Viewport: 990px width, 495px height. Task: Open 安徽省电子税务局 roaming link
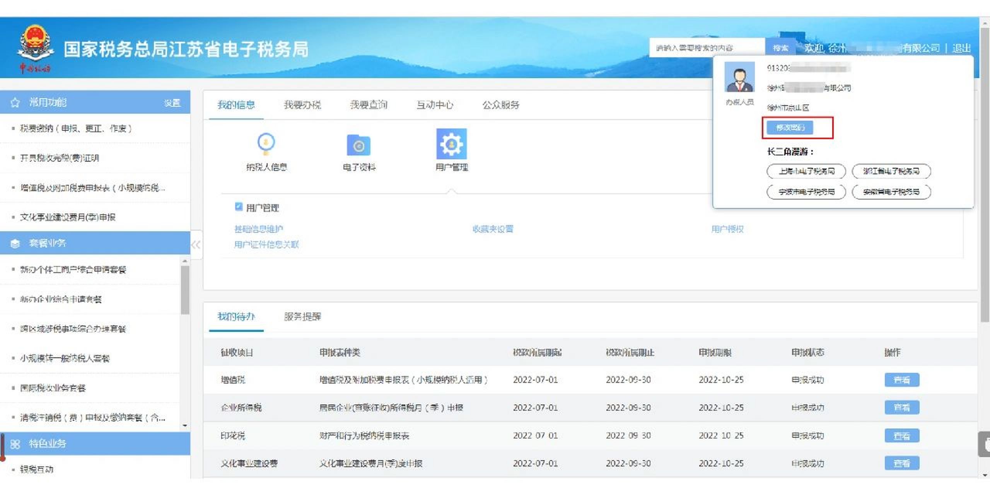point(891,192)
